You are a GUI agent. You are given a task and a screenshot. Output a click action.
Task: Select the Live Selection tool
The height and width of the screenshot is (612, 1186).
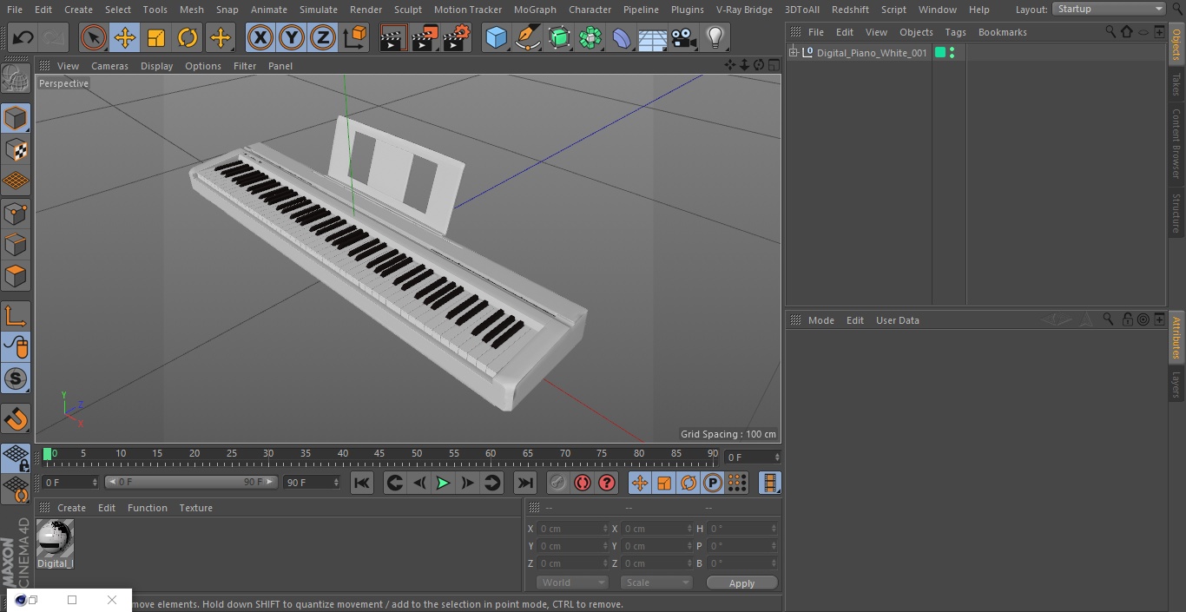(94, 38)
